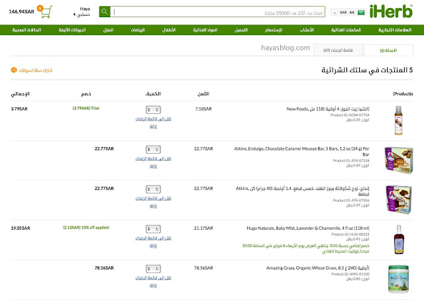Switch to the cart (5) tab
This screenshot has width=424, height=300.
(x=388, y=50)
